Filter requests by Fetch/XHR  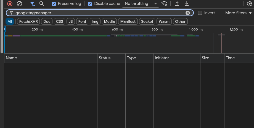(x=28, y=21)
